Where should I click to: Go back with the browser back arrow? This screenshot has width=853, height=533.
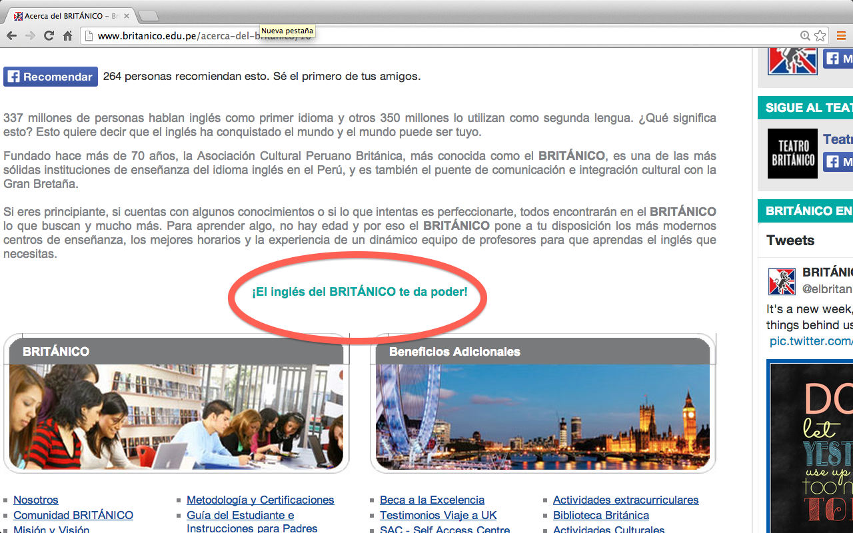click(x=11, y=36)
